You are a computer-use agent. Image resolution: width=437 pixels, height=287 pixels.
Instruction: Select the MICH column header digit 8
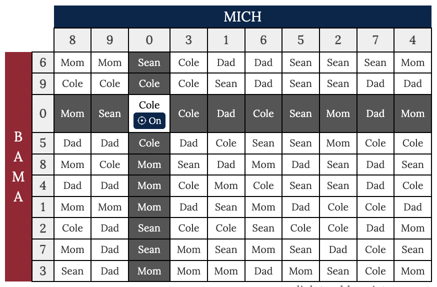tap(72, 40)
